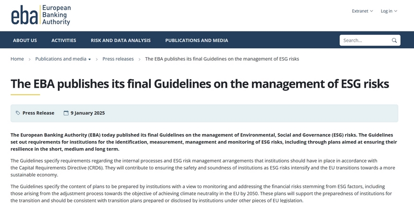The height and width of the screenshot is (203, 414).
Task: Click the article headline about ESG risks
Action: 200,83
